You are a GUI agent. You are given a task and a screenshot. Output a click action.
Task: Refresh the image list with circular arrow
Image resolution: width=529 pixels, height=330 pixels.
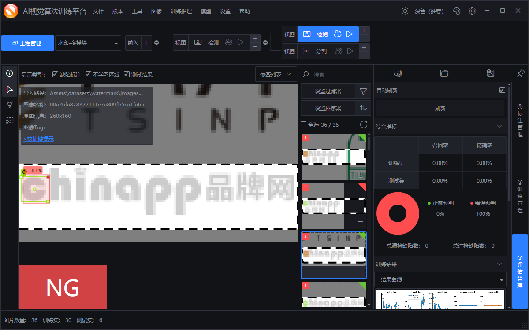coord(364,125)
